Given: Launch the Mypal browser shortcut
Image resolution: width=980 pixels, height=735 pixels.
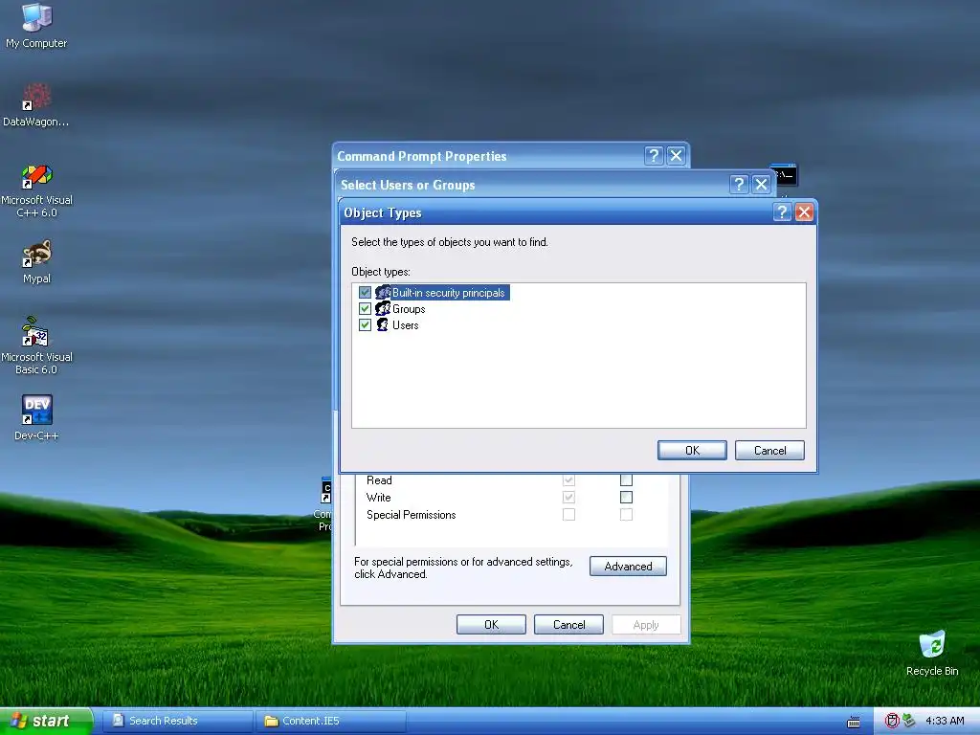Looking at the screenshot, I should pyautogui.click(x=36, y=262).
